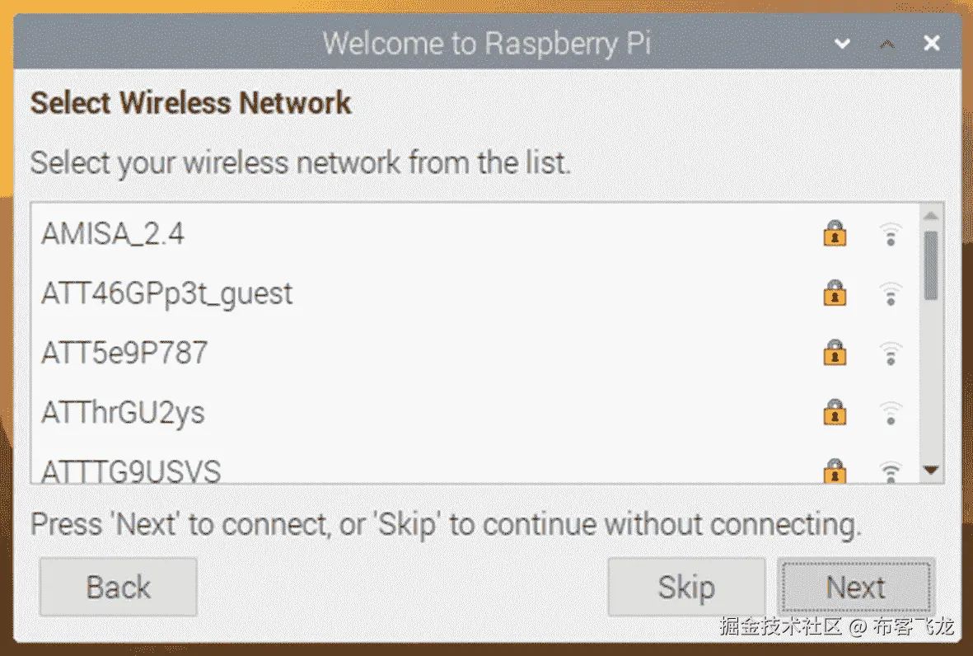Screen dimensions: 973x656
Task: Click the lock icon beside ATTTG9USVS
Action: click(835, 471)
